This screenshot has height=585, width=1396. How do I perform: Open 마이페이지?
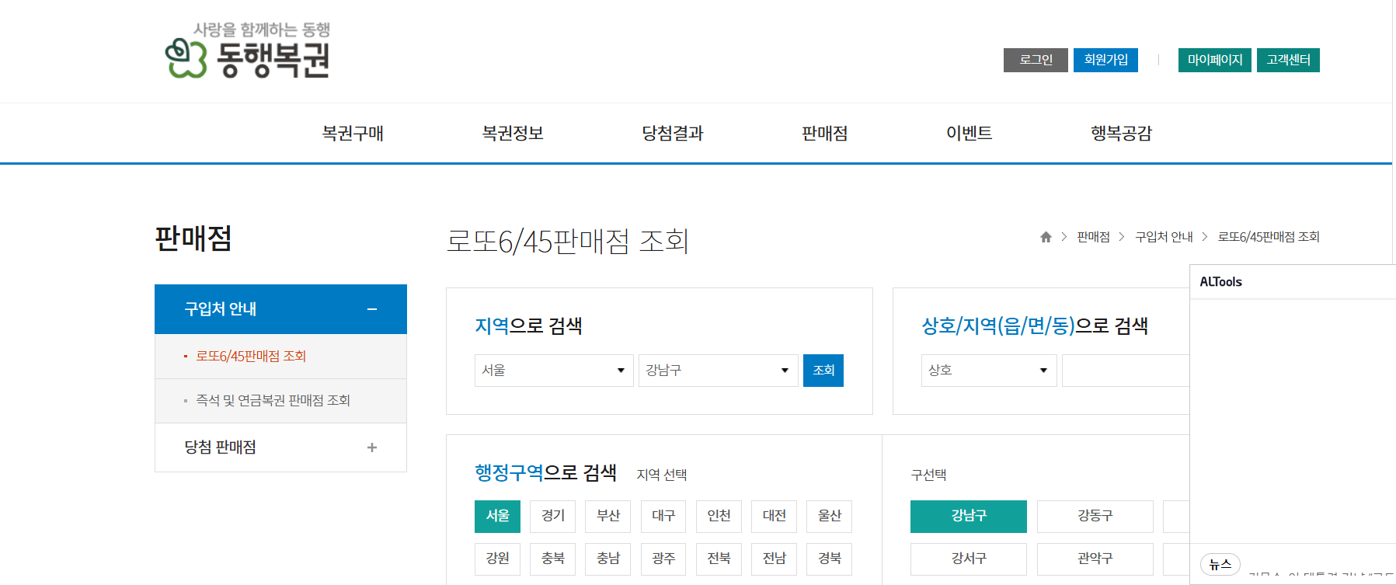click(1215, 60)
